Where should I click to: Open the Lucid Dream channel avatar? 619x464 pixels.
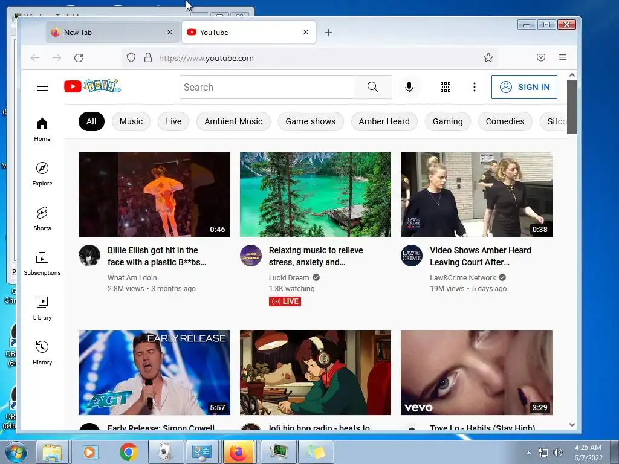251,256
